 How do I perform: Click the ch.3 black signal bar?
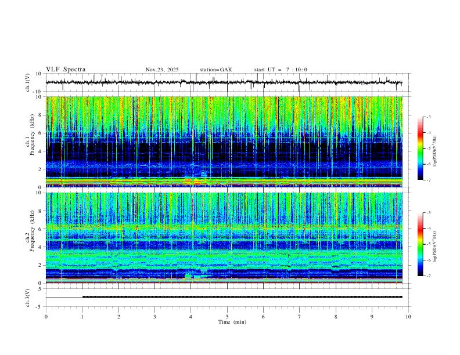[x=242, y=297]
